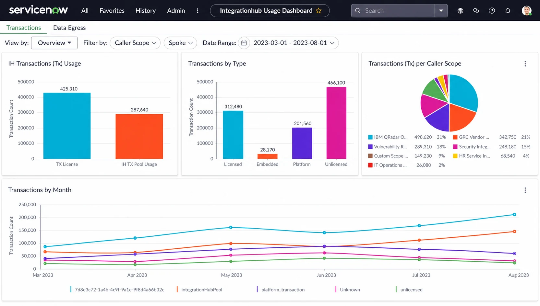
Task: Open the Spoke filter dropdown
Action: (180, 43)
